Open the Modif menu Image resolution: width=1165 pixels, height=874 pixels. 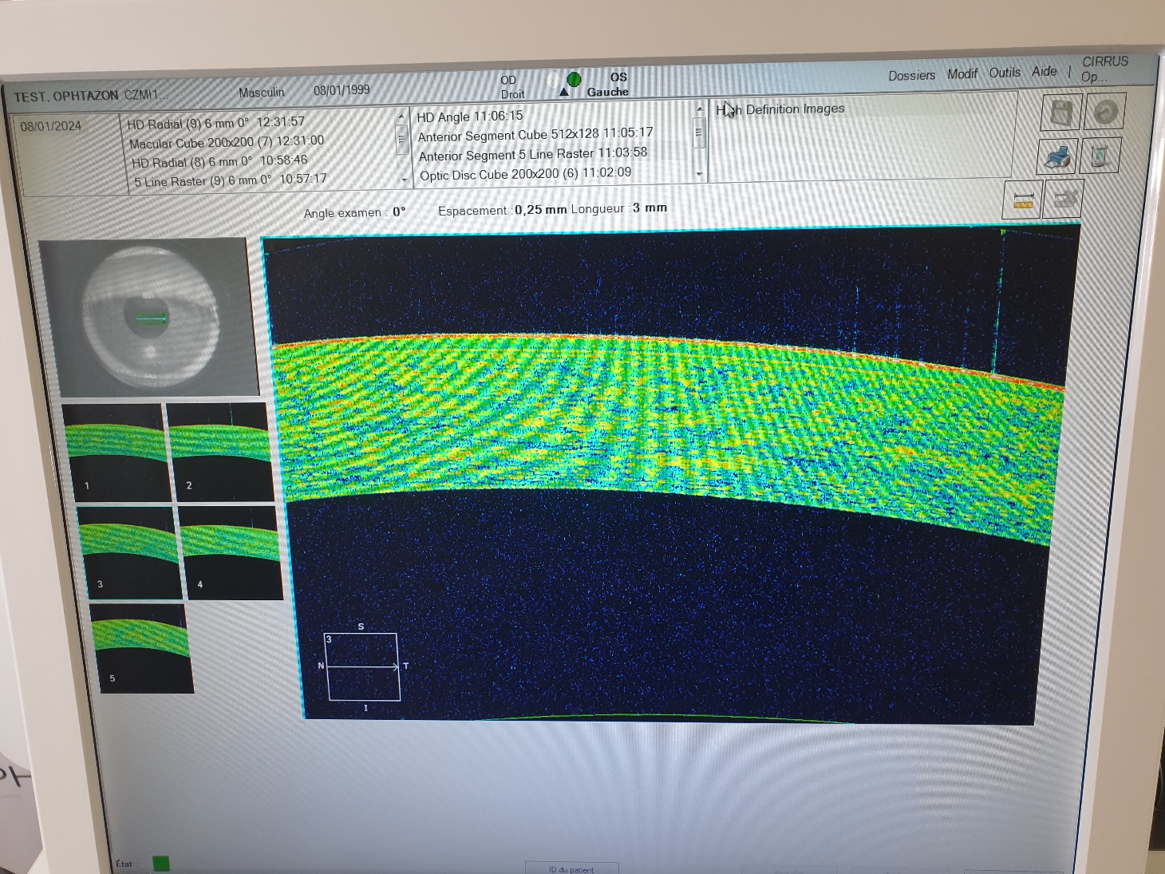[x=962, y=73]
